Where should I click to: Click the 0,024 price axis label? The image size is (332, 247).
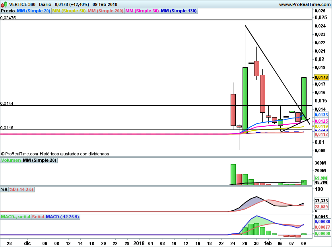click(320, 26)
